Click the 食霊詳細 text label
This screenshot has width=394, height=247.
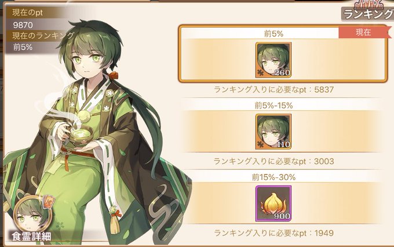[31, 237]
